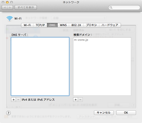Remove DNS server with minus button

pyautogui.click(x=18, y=99)
